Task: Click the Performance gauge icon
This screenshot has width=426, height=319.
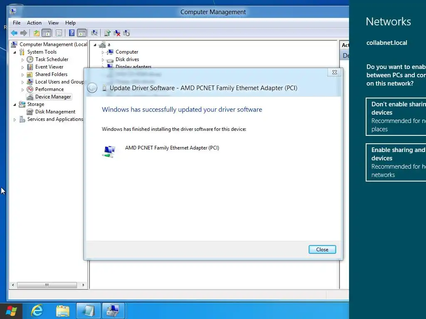Action: pos(30,89)
